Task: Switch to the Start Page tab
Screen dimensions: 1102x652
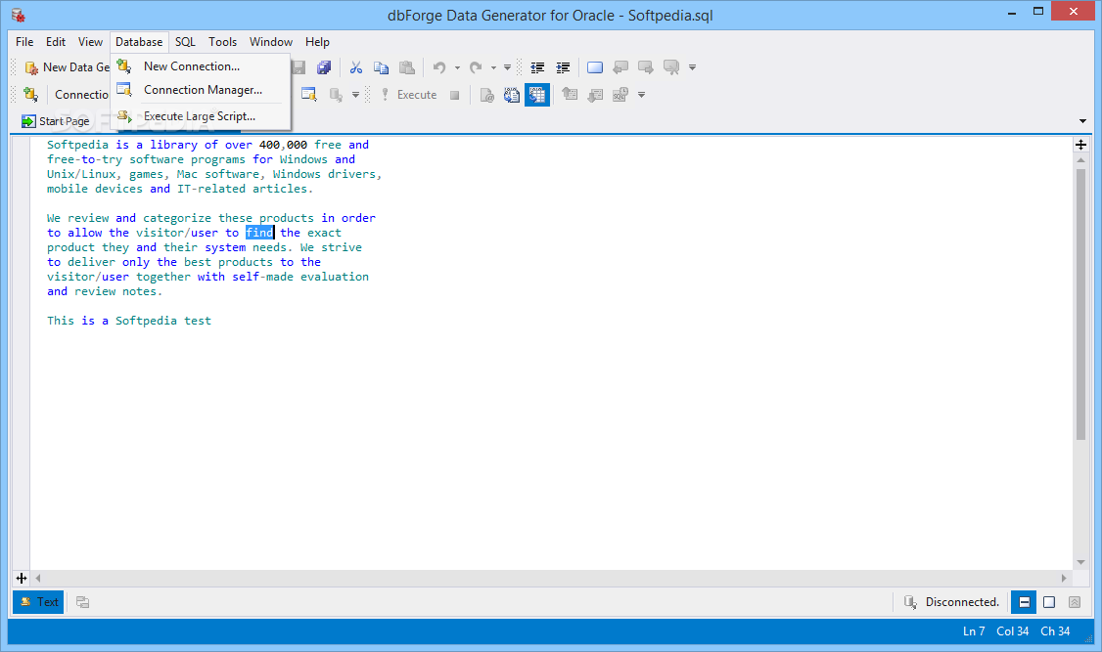Action: [56, 121]
